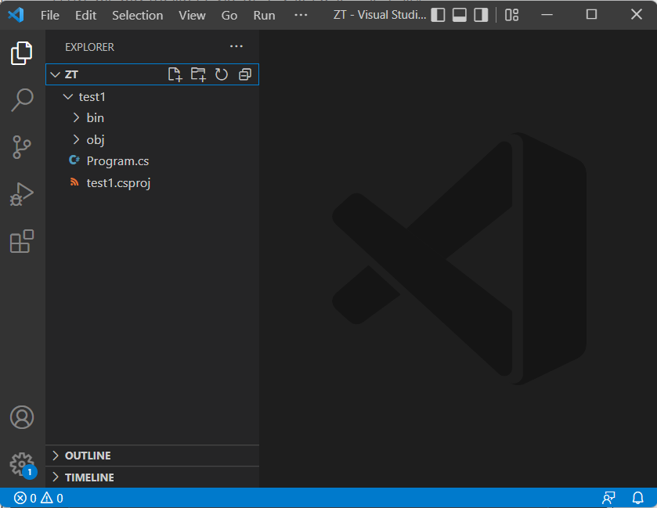Screen dimensions: 657x508
Task: Click the VS Code logo in title bar
Action: tap(16, 15)
